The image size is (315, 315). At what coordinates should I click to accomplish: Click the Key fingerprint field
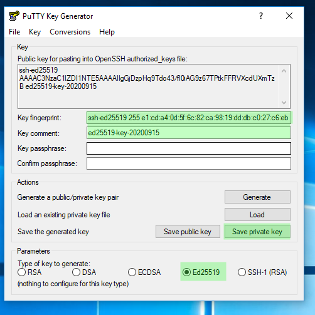[x=189, y=118]
